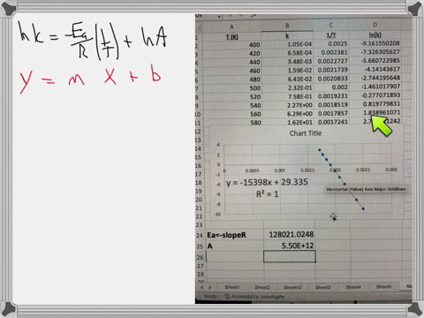The image size is (424, 318).
Task: Click the ln(k) header cell
Action: coord(375,35)
